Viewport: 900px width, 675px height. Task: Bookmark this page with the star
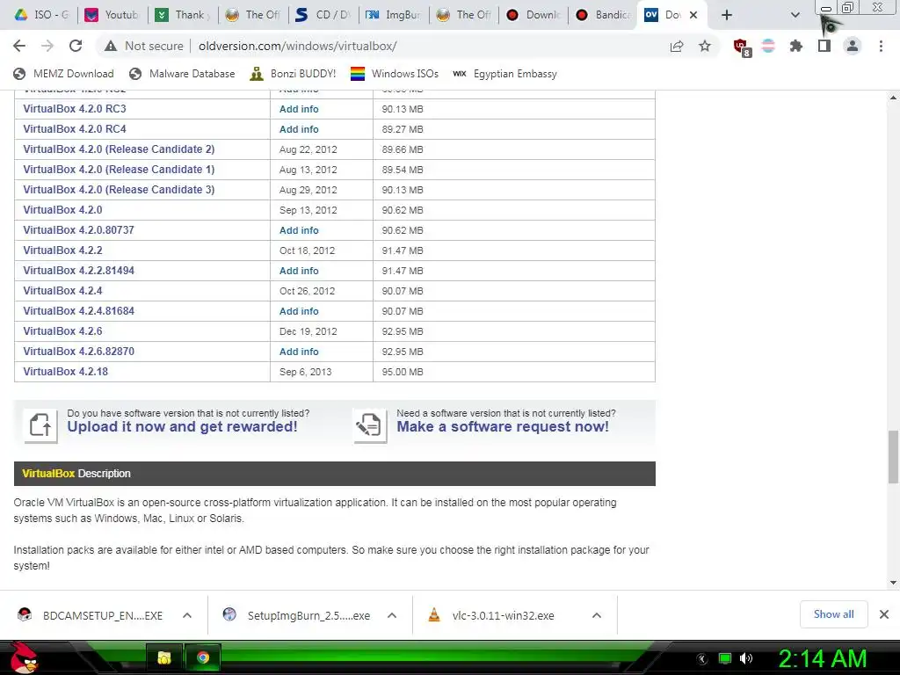pos(705,46)
